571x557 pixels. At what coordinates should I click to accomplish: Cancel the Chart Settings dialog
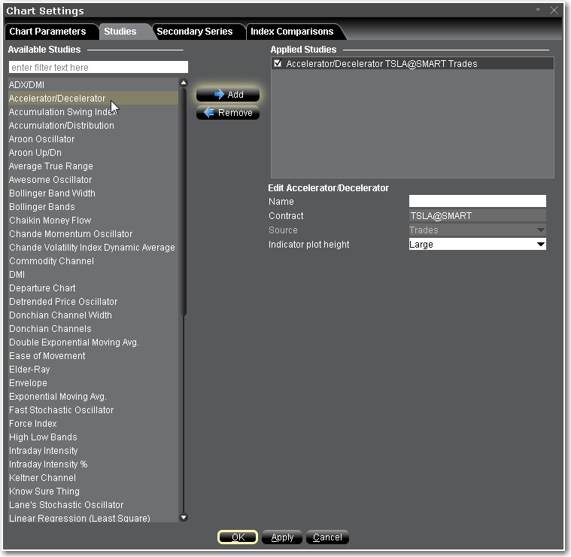(327, 537)
